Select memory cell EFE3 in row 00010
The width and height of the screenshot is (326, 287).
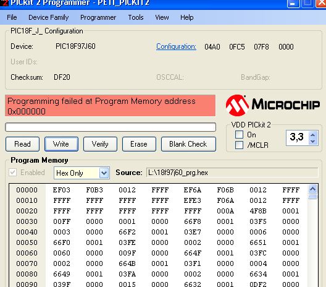point(193,200)
